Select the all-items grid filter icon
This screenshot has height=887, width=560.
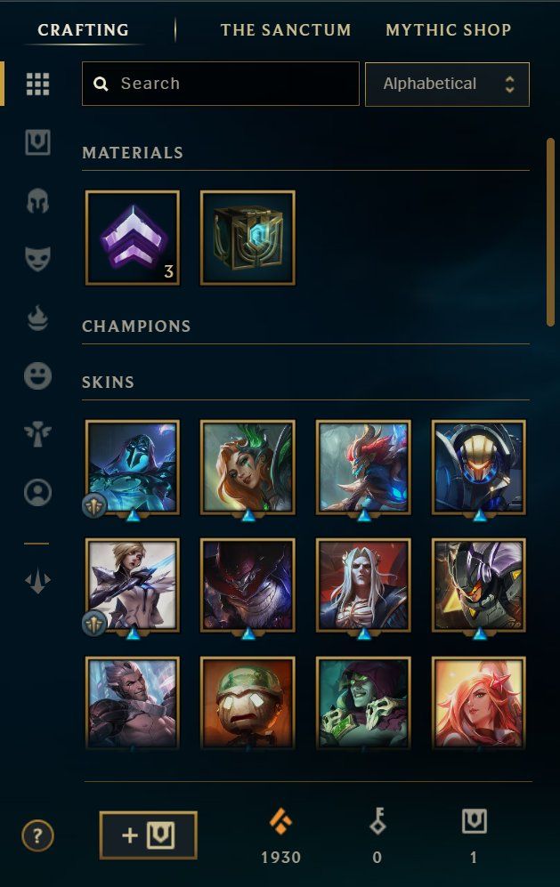pos(38,85)
